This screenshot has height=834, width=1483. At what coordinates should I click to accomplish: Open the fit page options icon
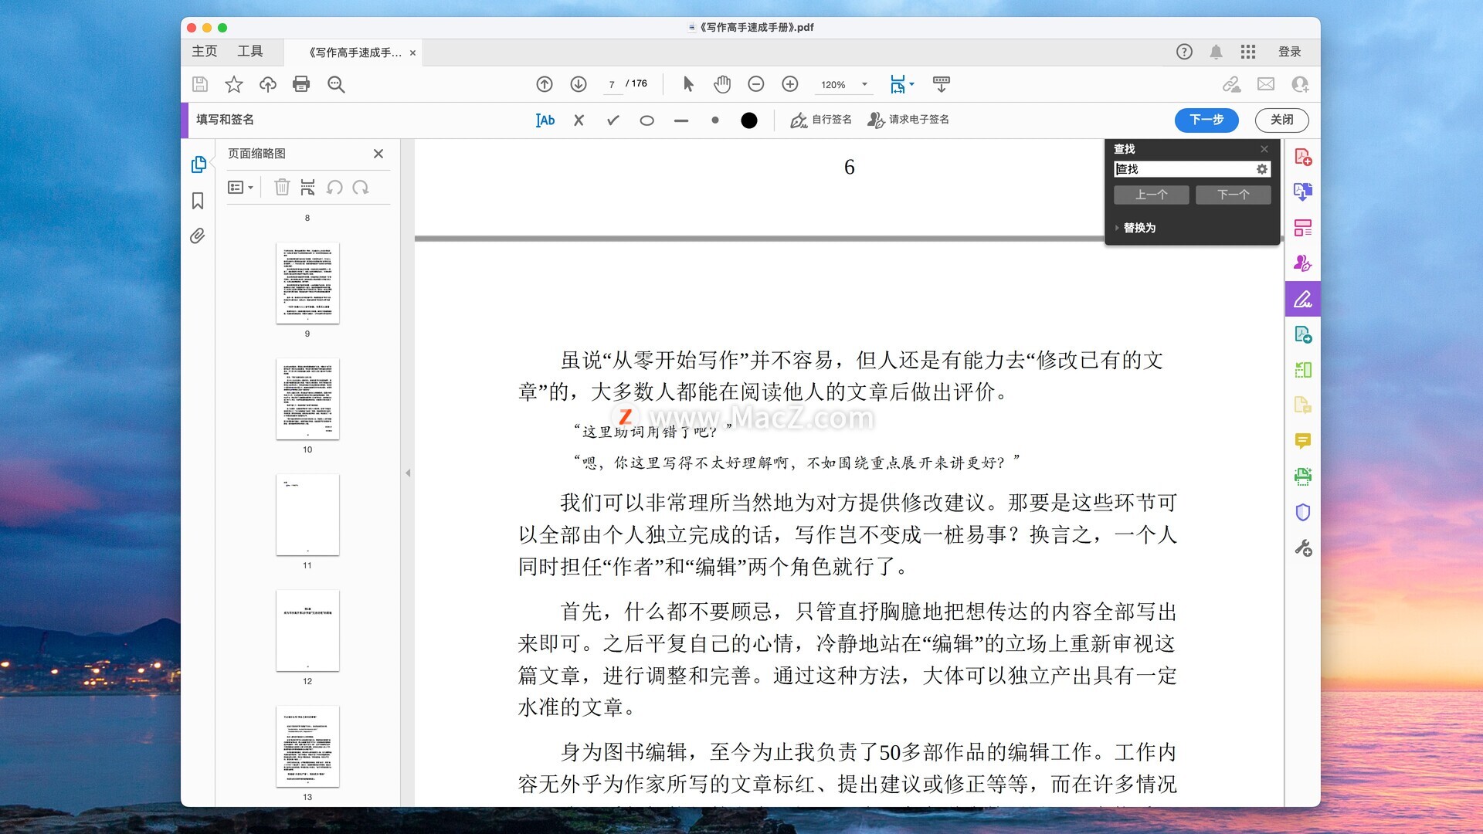[x=901, y=84]
